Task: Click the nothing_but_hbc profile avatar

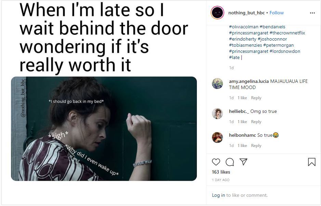Action: coord(217,13)
